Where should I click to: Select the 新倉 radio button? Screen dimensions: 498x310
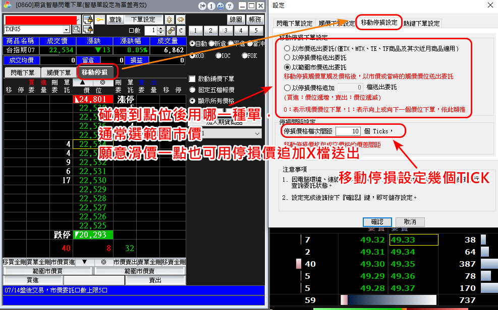coord(211,44)
